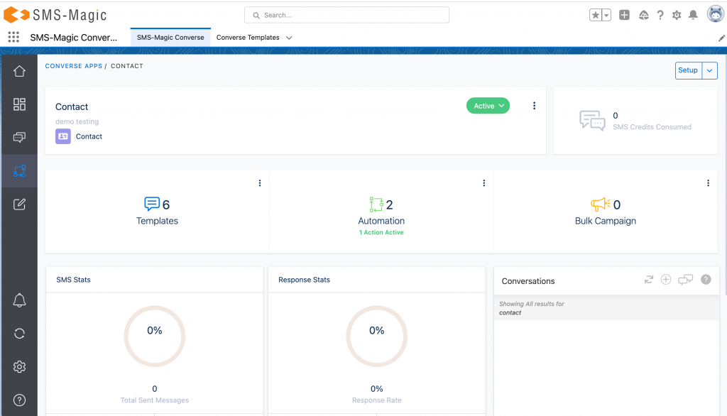The height and width of the screenshot is (416, 727).
Task: Click the Automation flow icon
Action: pos(376,204)
